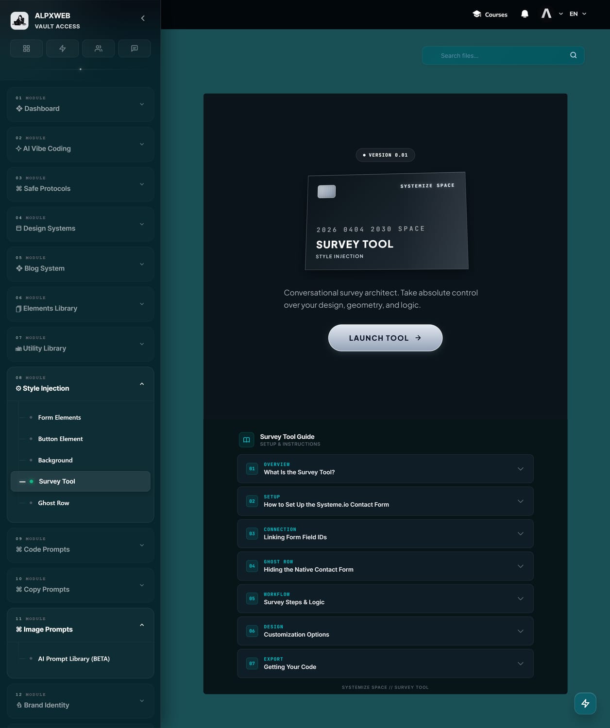The height and width of the screenshot is (728, 610).
Task: Expand 'What Is the Survey Tool?' section
Action: (x=385, y=469)
